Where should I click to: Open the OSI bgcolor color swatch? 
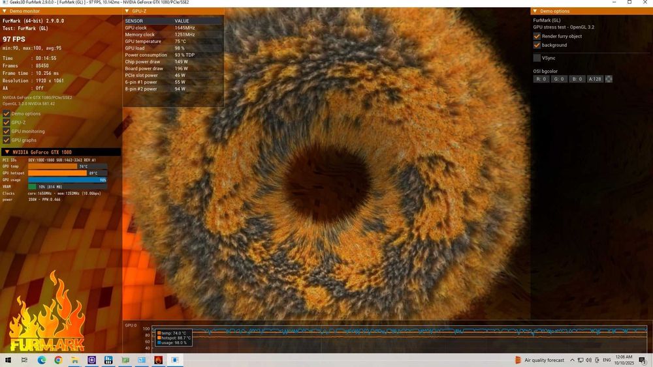[609, 79]
